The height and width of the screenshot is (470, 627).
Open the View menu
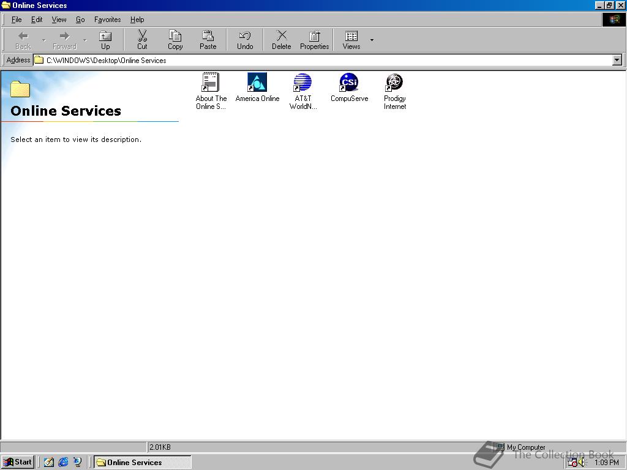59,20
